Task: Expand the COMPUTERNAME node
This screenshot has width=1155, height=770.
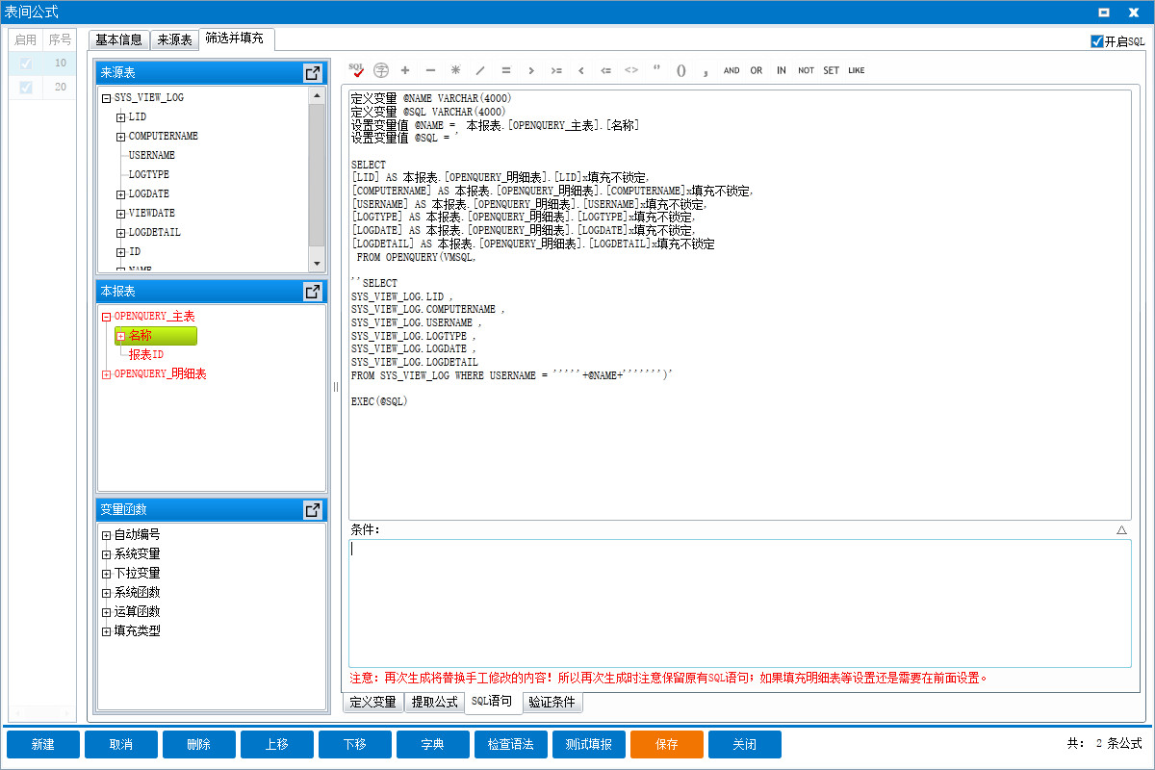Action: pyautogui.click(x=120, y=137)
